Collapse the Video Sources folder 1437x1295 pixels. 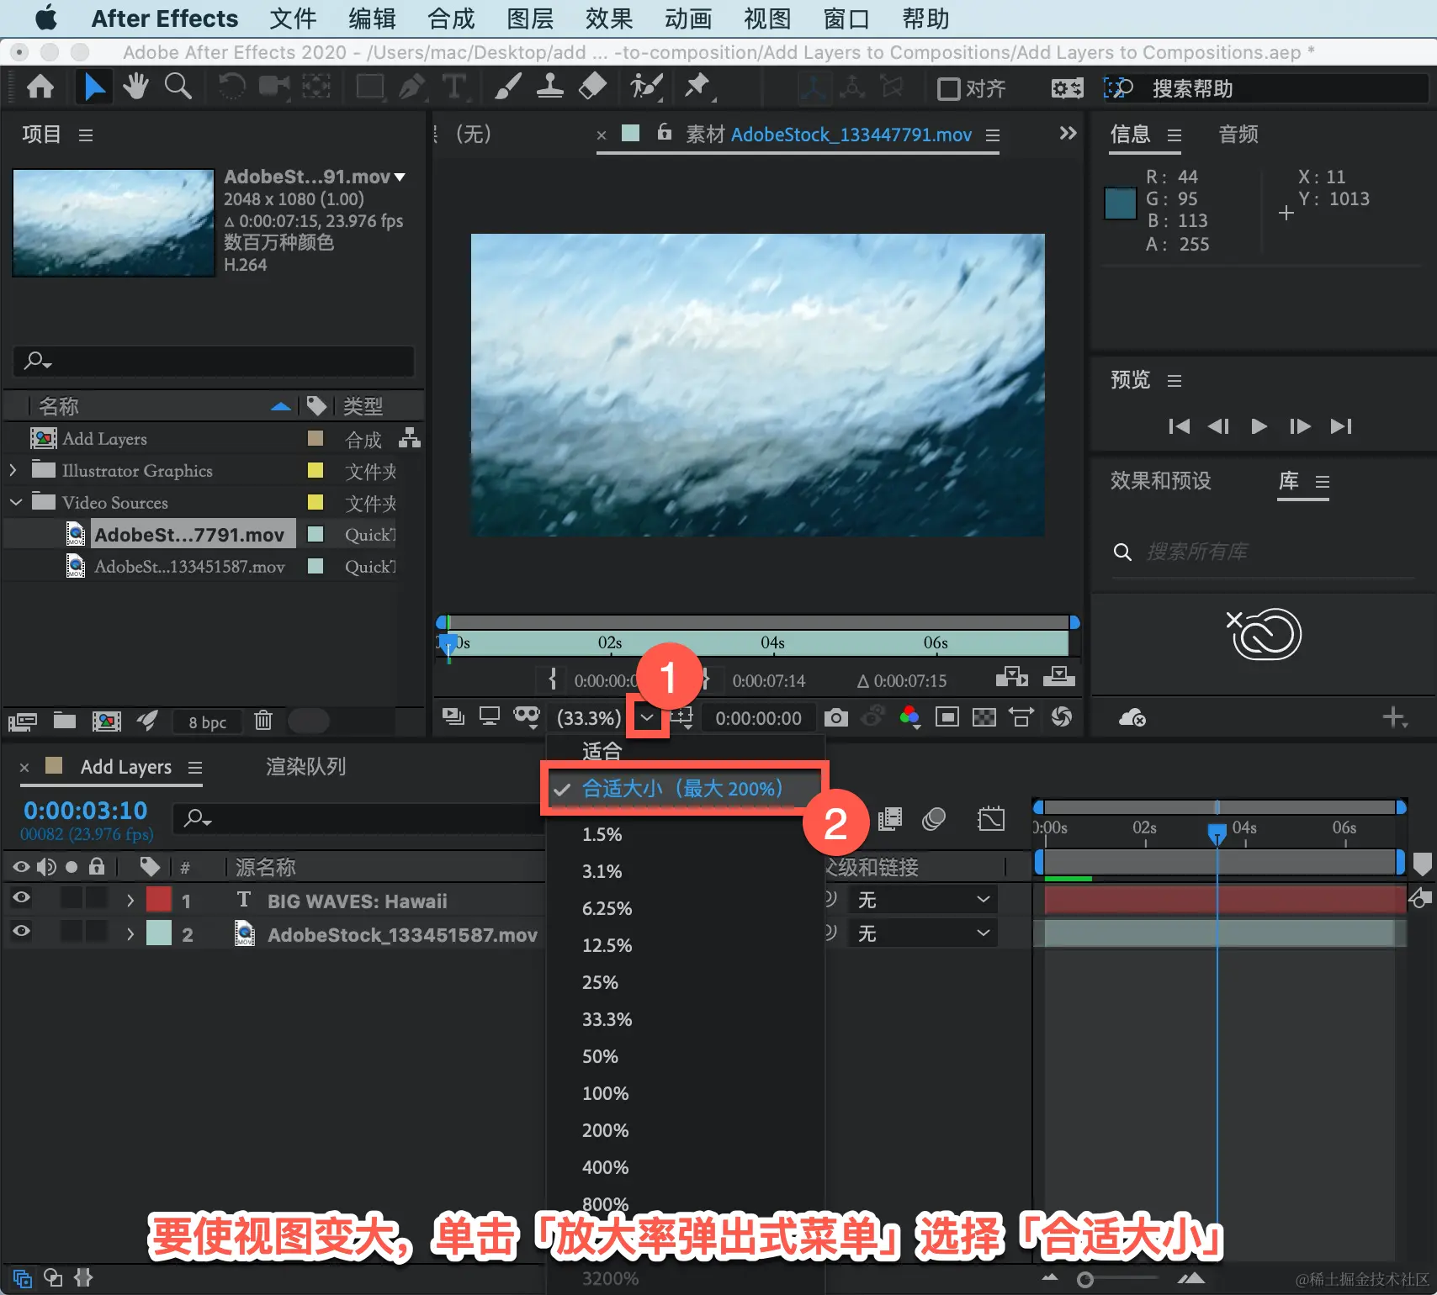15,502
